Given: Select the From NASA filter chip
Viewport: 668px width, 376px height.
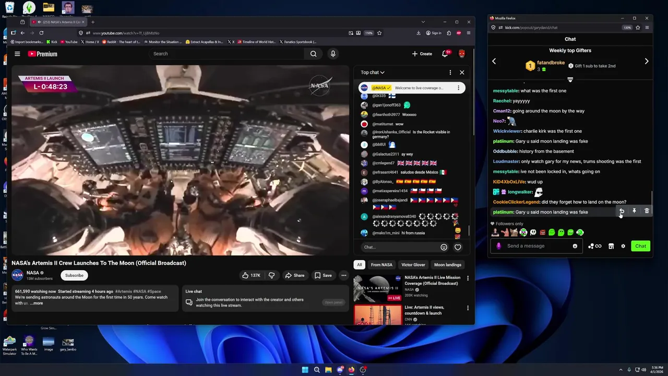Looking at the screenshot, I should [381, 265].
